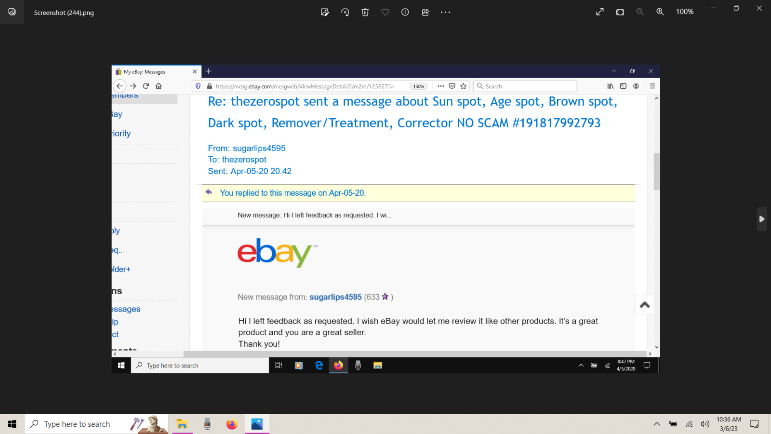Click the Photos app icon in outer taskbar

257,424
